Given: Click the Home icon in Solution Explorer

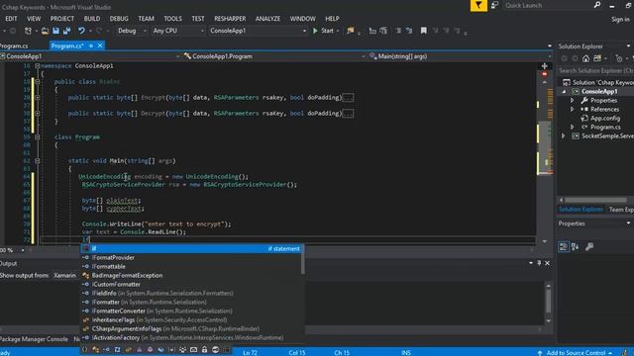Looking at the screenshot, I should [x=585, y=59].
